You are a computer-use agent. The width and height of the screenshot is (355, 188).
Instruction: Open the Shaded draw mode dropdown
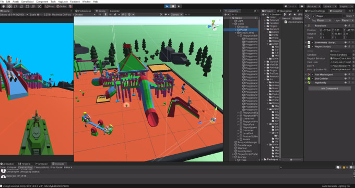[x=85, y=15]
